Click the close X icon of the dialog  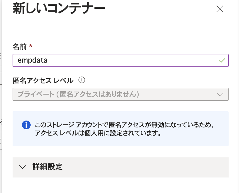tap(220, 9)
